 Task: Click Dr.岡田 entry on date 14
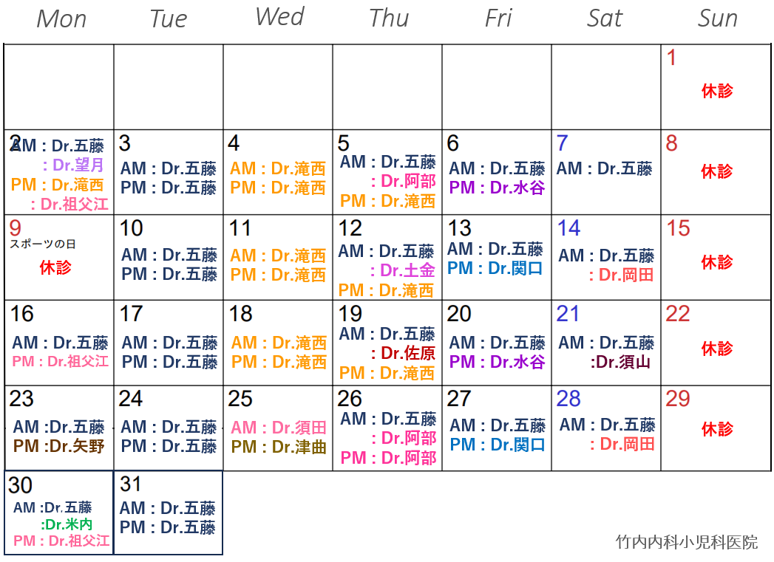[622, 275]
